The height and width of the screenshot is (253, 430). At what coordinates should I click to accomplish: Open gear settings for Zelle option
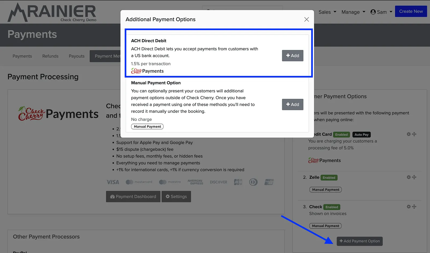pos(408,177)
